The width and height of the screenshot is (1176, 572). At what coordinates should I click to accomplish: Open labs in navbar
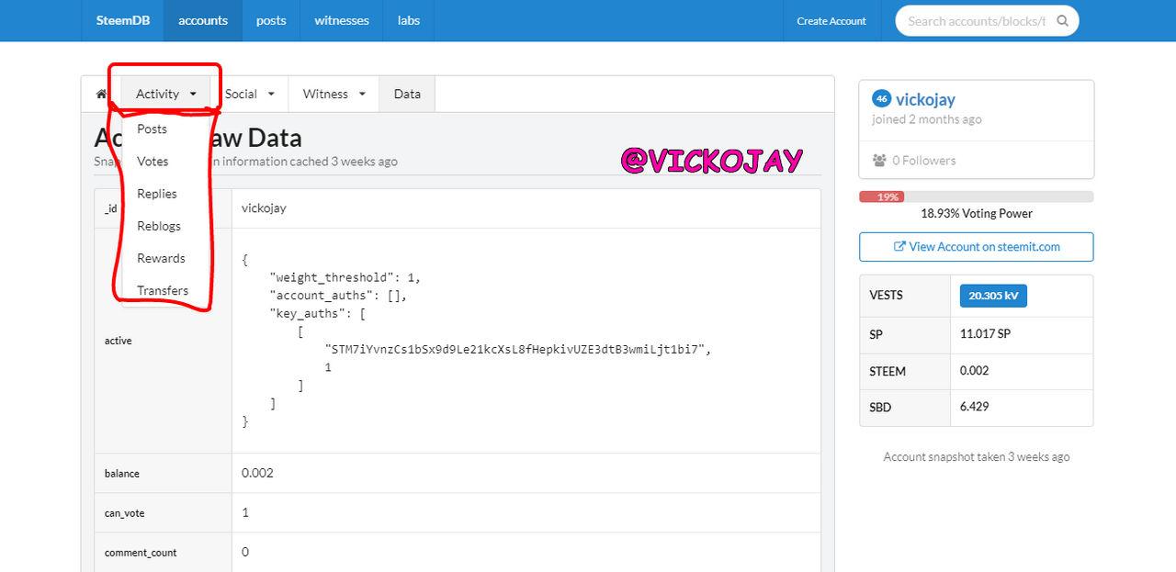tap(409, 20)
